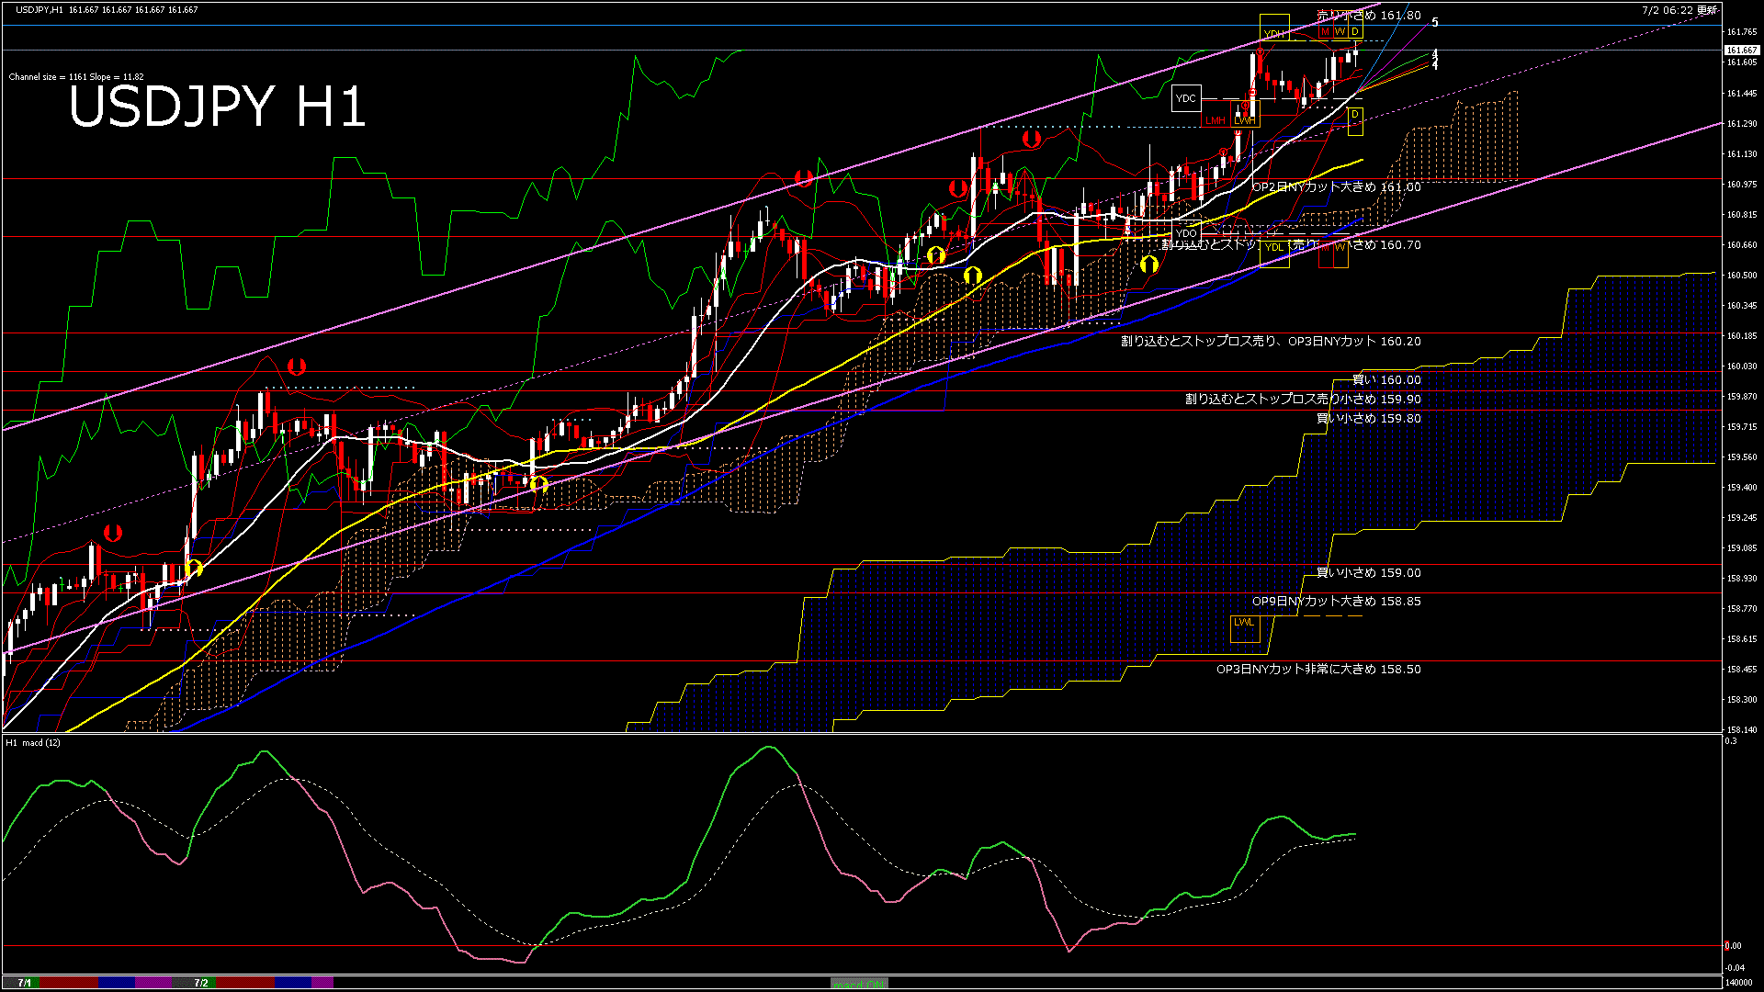Viewport: 1764px width, 992px height.
Task: Click the YDO label box
Action: (1186, 233)
